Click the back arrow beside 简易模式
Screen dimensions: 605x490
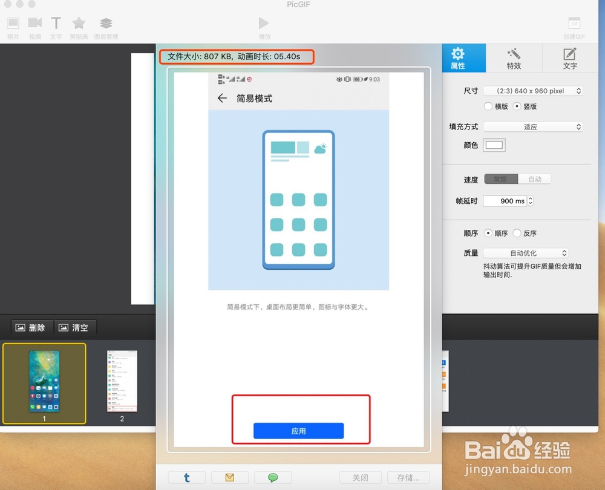222,99
